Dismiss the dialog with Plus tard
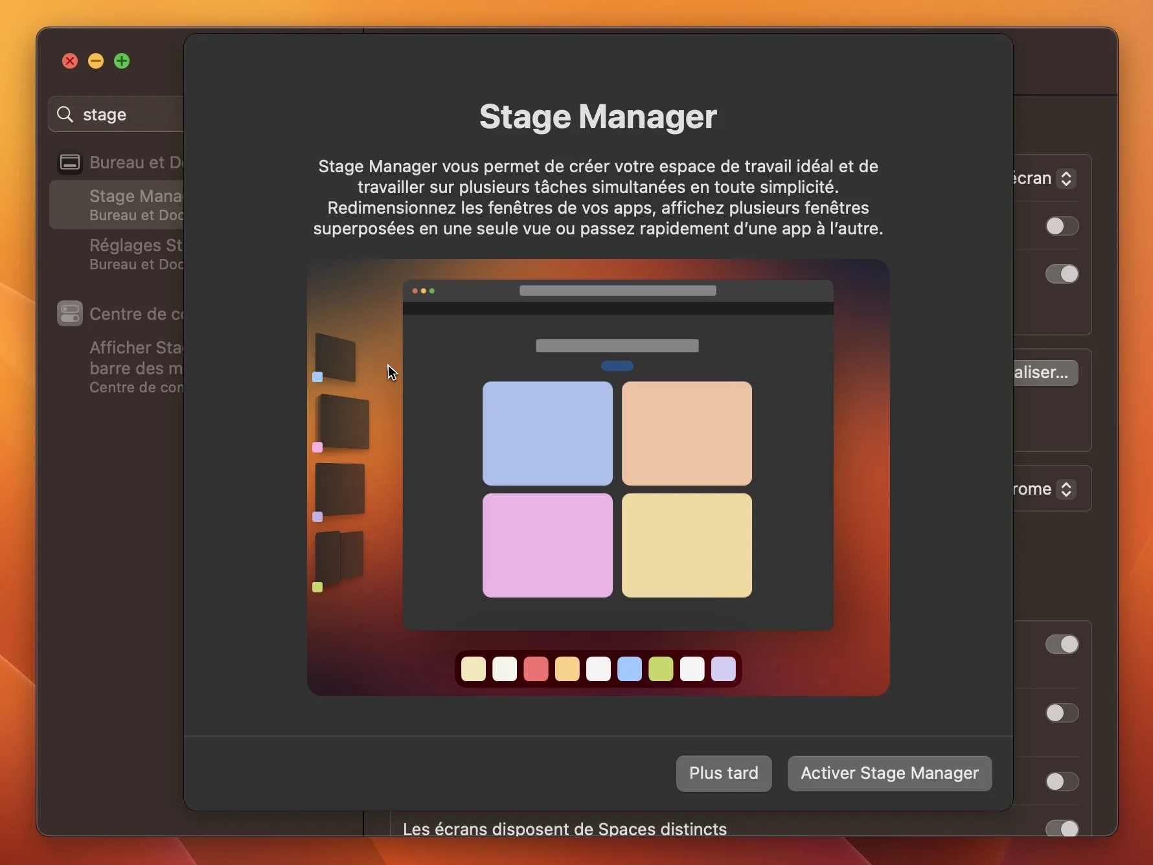 (x=724, y=773)
